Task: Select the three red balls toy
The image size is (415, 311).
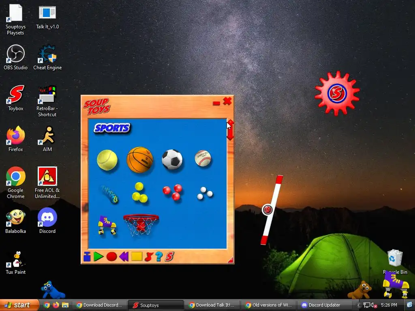Action: pyautogui.click(x=172, y=192)
